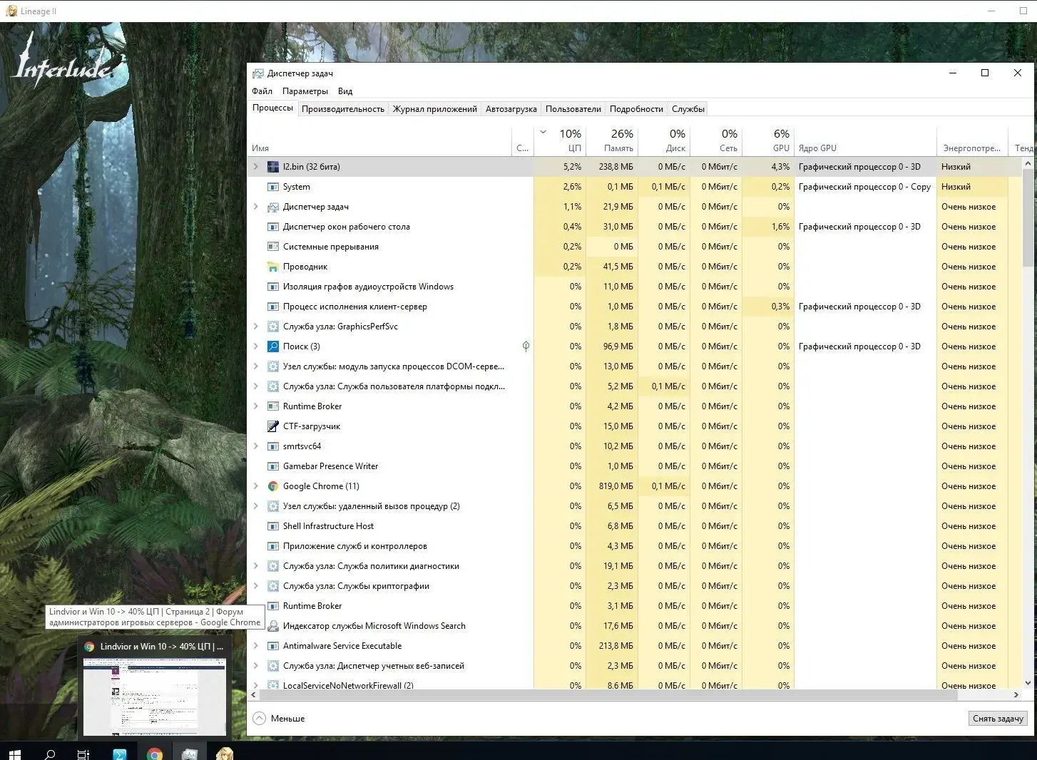1037x760 pixels.
Task: Switch to the Службы tab
Action: (x=688, y=109)
